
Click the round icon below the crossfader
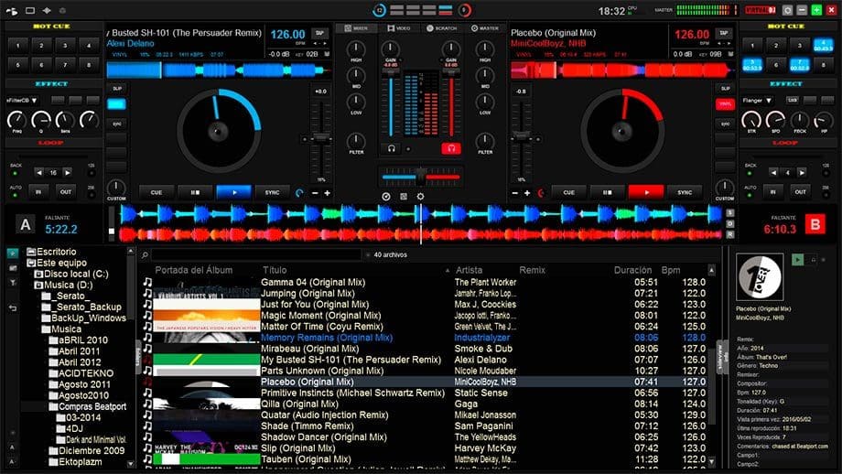click(x=386, y=197)
